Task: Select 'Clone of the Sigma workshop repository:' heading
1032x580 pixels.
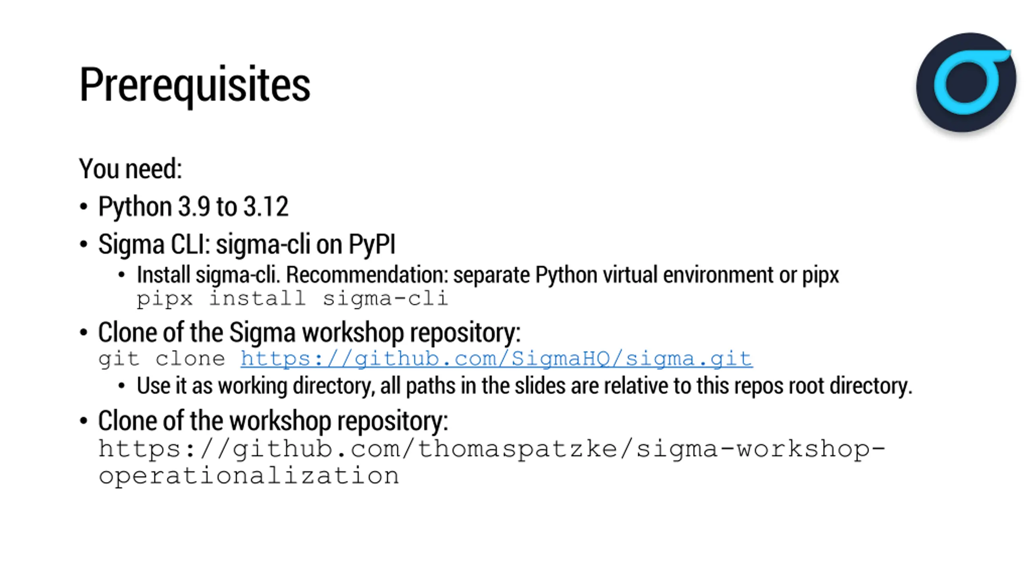Action: point(309,332)
